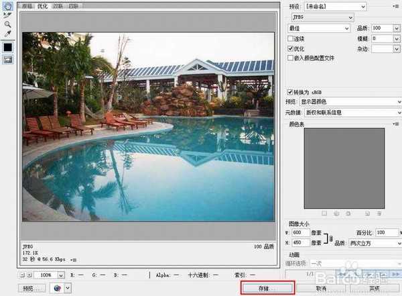
Task: Toggle slices visibility button
Action: tap(8, 60)
